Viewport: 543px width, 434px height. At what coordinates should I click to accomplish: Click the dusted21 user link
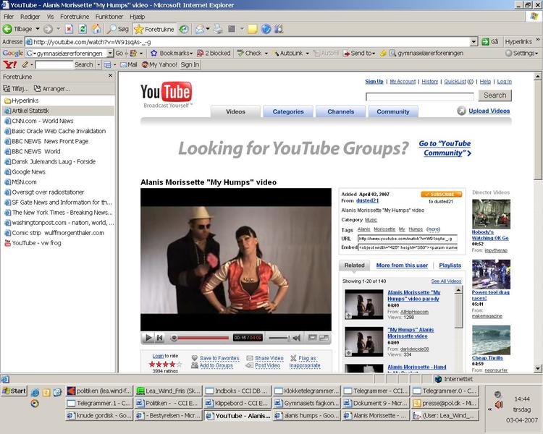(367, 200)
